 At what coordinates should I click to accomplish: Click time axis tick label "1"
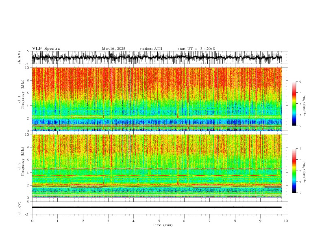[57, 221]
